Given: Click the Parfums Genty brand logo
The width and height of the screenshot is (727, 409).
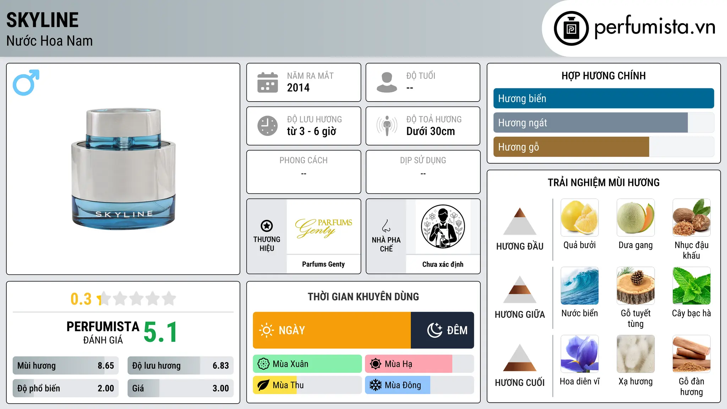Looking at the screenshot, I should coord(323,228).
